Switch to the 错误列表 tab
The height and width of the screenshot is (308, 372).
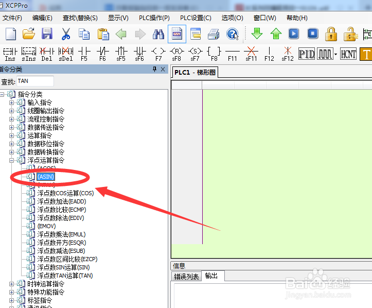(186, 277)
